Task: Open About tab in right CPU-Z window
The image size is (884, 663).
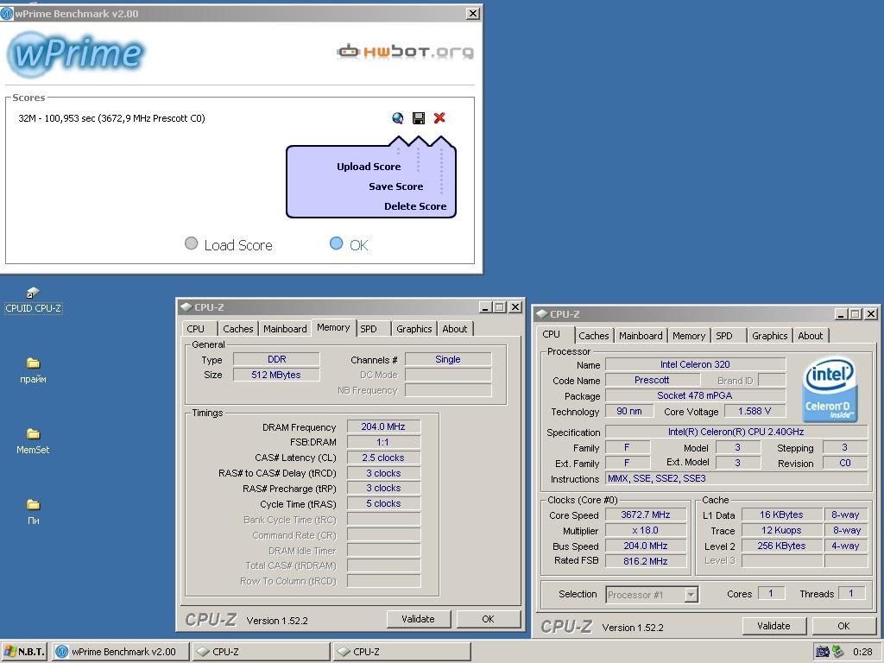Action: point(811,336)
